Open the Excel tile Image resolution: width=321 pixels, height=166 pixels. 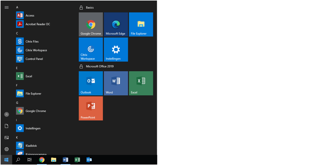pyautogui.click(x=141, y=83)
